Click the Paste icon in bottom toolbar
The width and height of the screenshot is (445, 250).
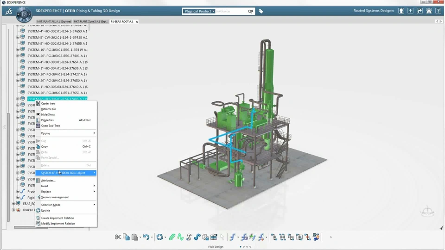(x=135, y=237)
